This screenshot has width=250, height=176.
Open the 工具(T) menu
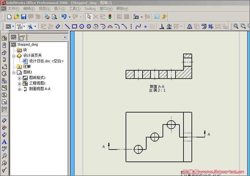[x=75, y=9]
